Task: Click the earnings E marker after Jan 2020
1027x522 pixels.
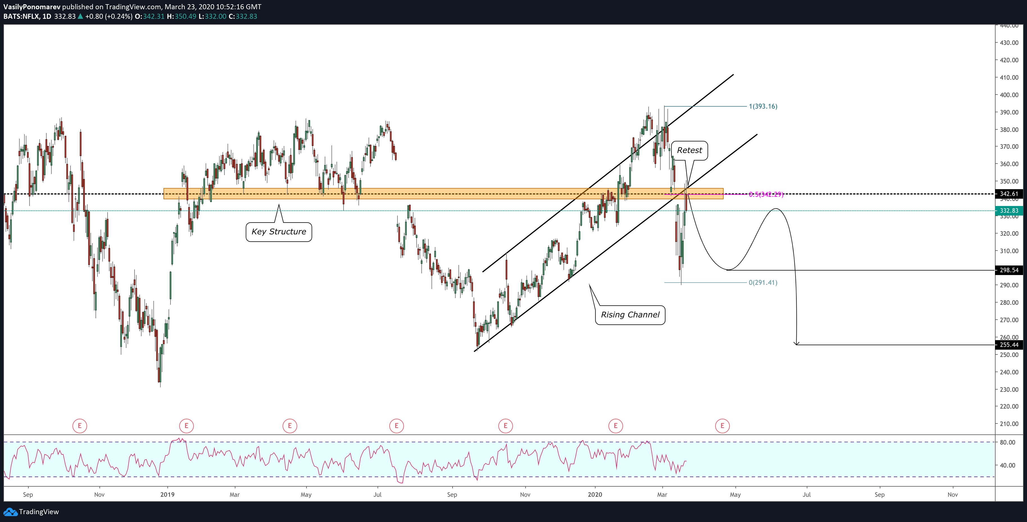Action: click(615, 426)
